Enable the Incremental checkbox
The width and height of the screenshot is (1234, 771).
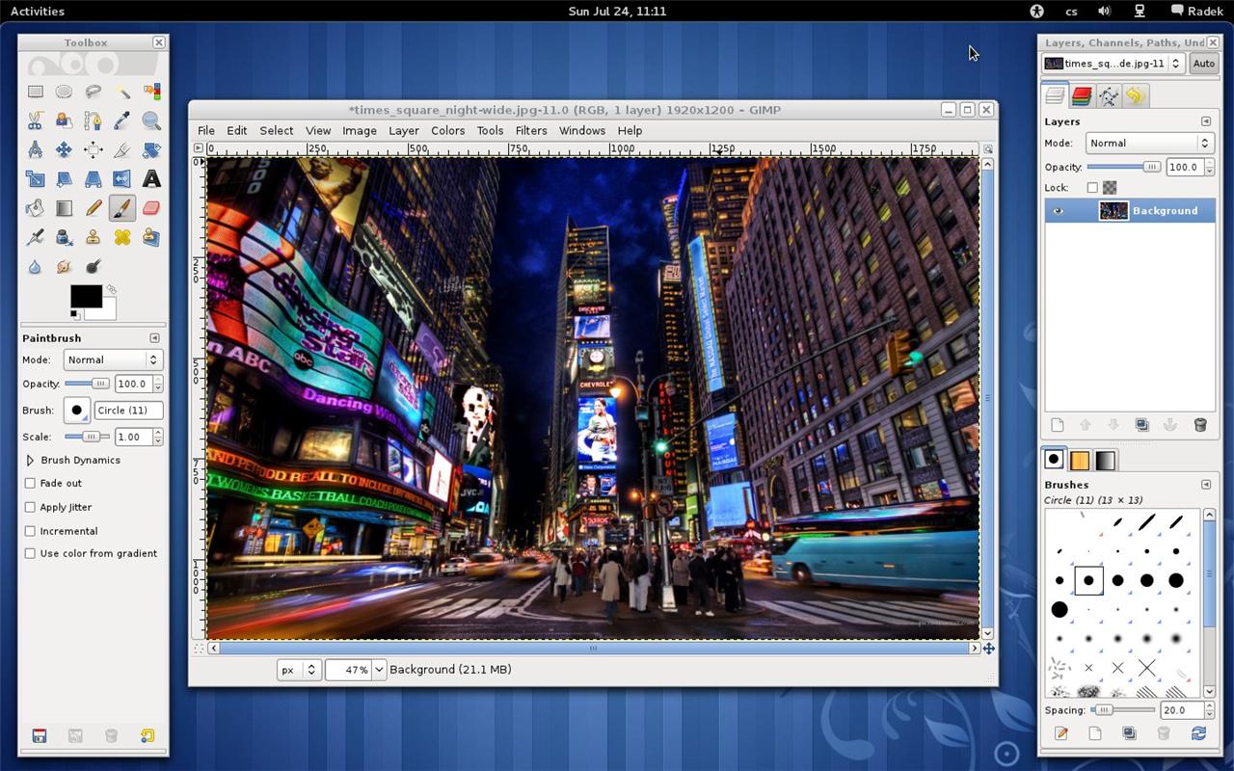pyautogui.click(x=30, y=531)
